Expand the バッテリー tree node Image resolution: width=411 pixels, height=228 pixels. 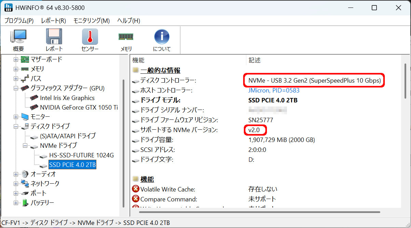tap(16, 203)
